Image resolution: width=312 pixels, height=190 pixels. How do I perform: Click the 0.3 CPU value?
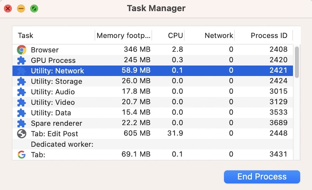[177, 60]
